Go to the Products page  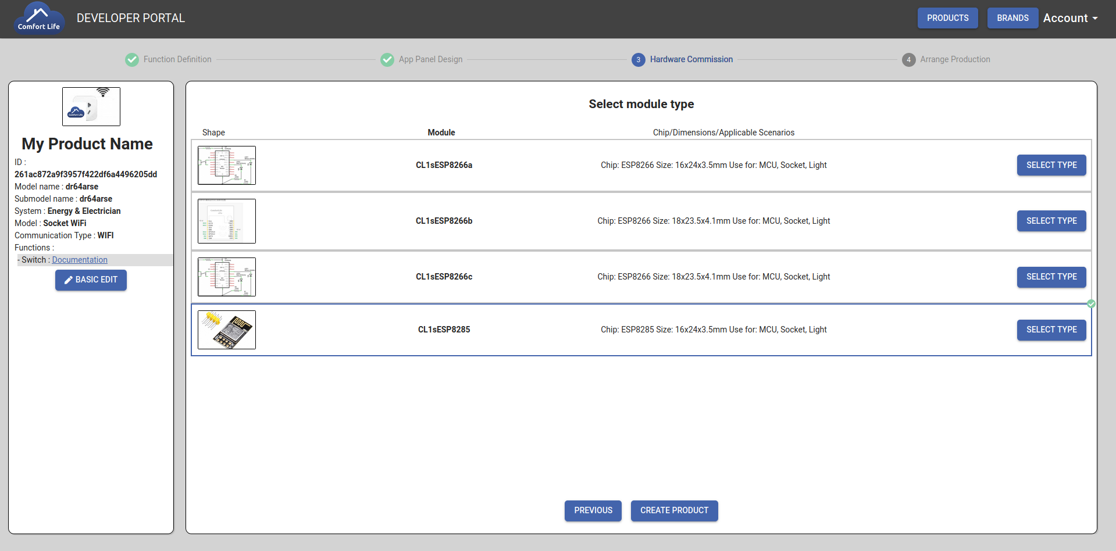[x=947, y=18]
